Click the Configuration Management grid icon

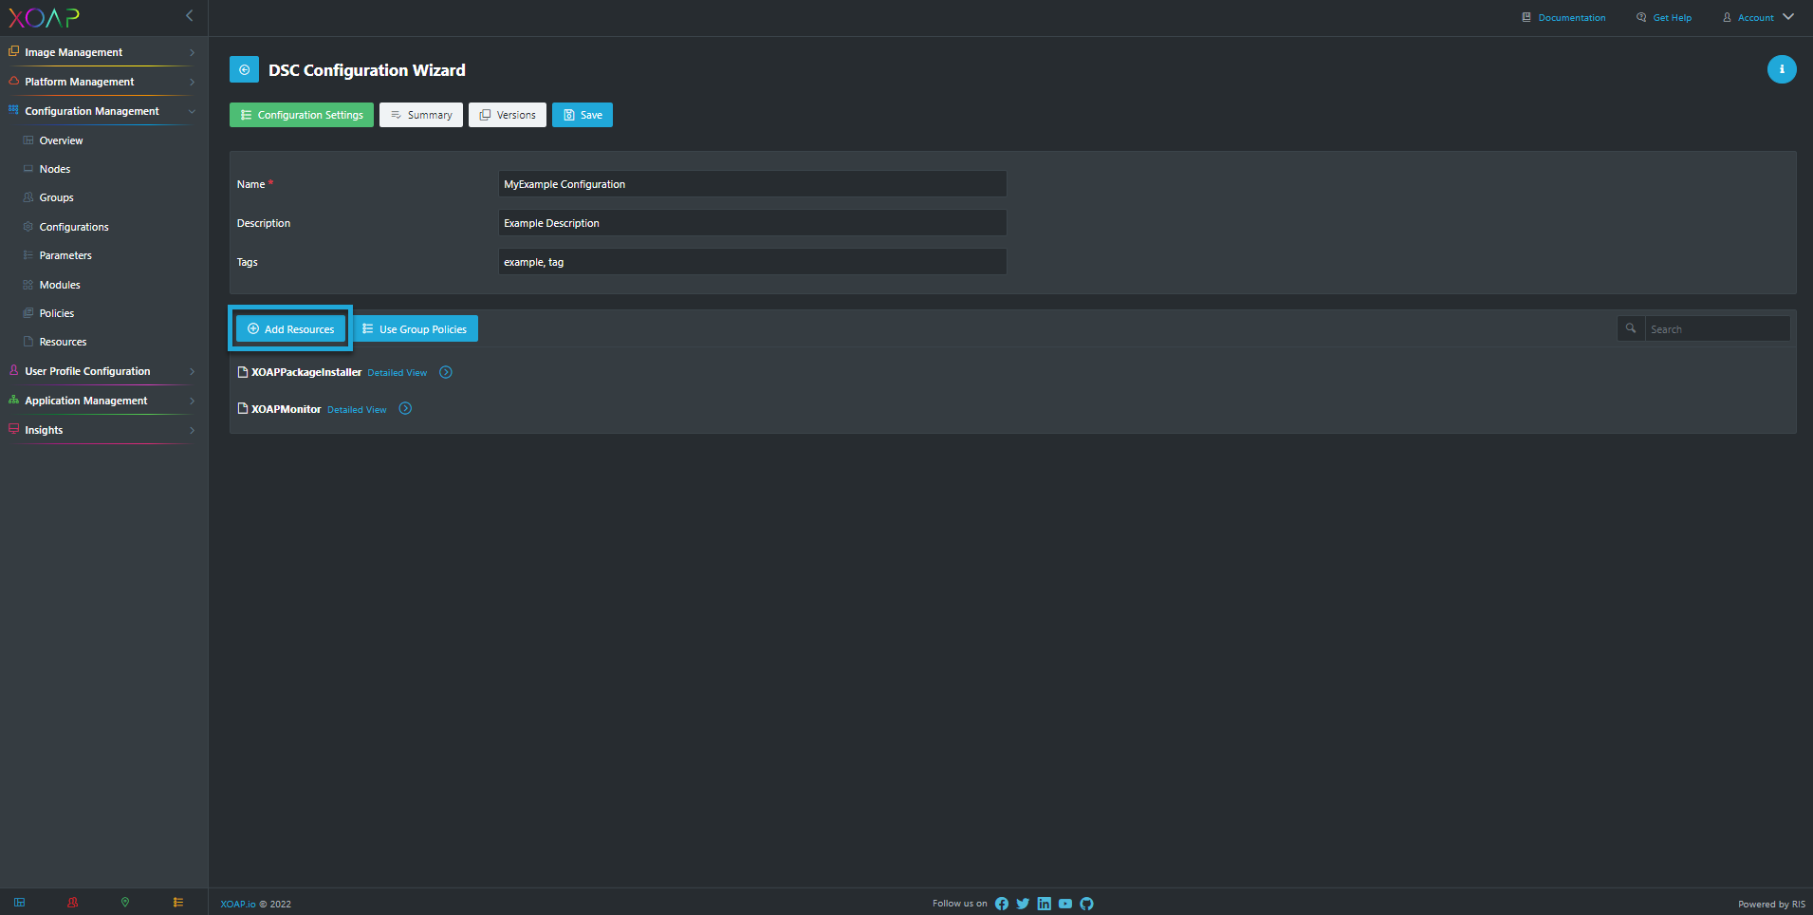point(13,110)
